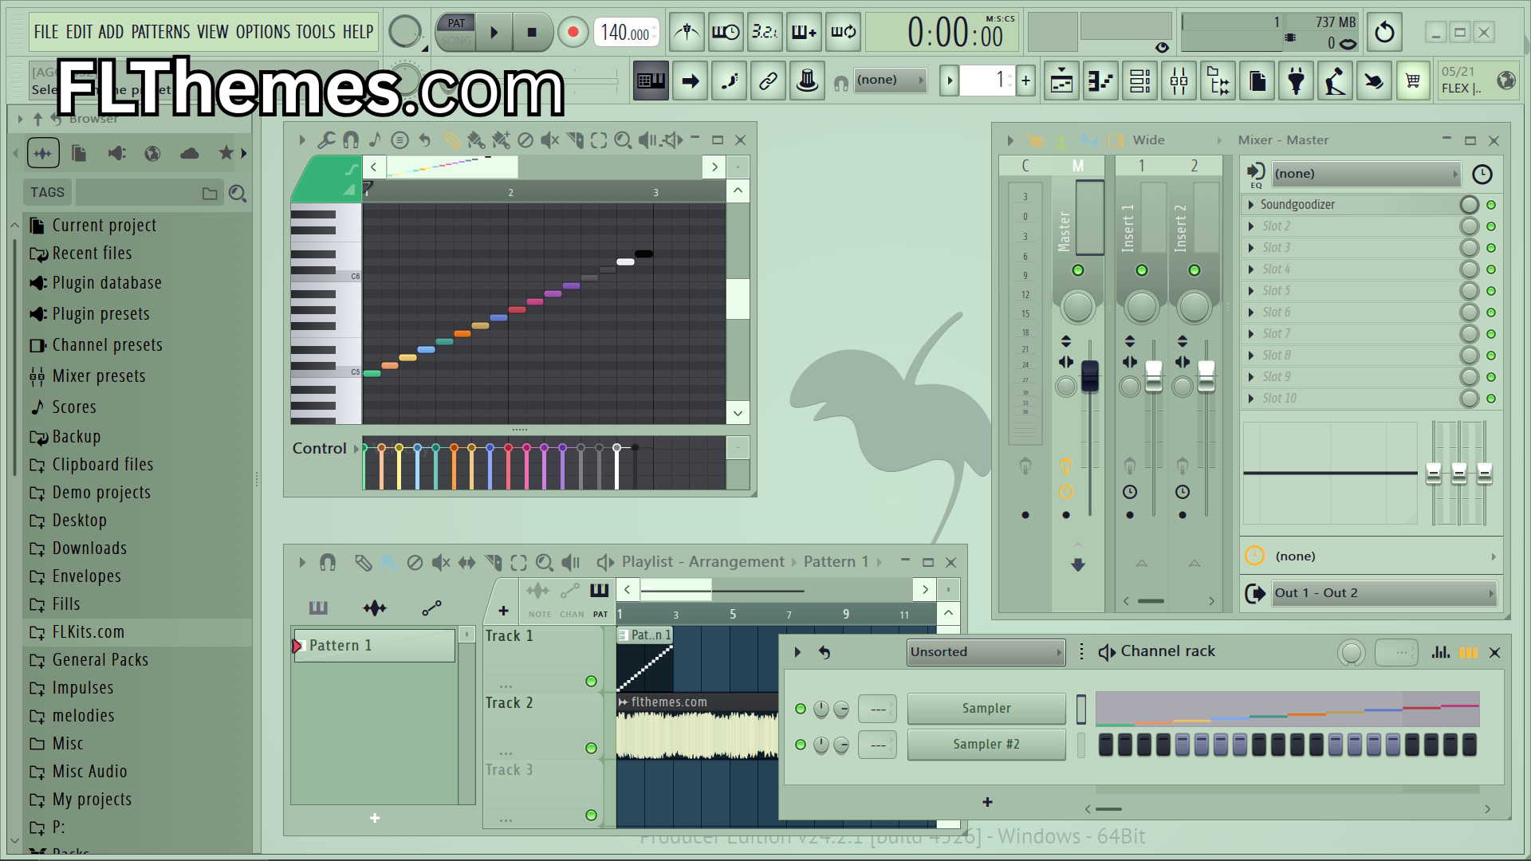1531x861 pixels.
Task: Toggle Insert 2 enable LED
Action: point(1194,270)
